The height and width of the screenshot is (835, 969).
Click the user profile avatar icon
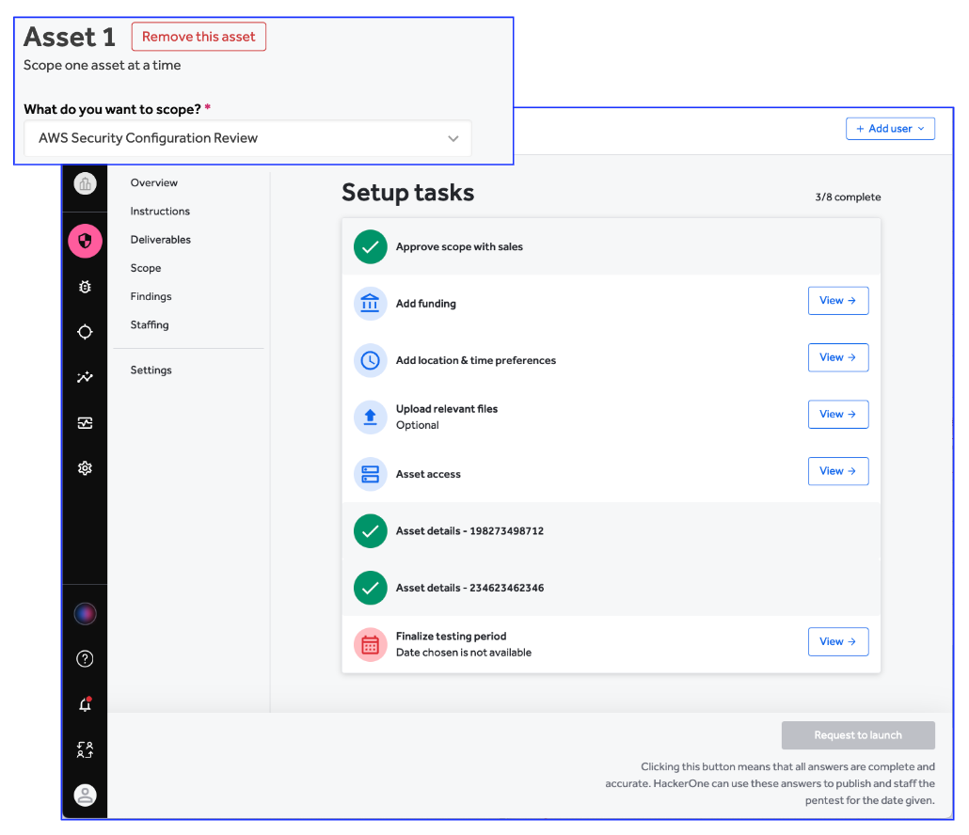pos(85,796)
